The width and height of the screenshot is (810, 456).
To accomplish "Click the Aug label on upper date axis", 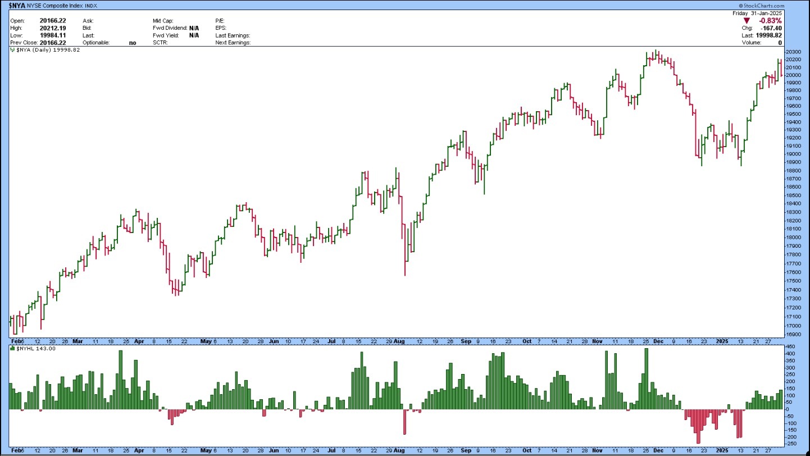I will pyautogui.click(x=399, y=341).
